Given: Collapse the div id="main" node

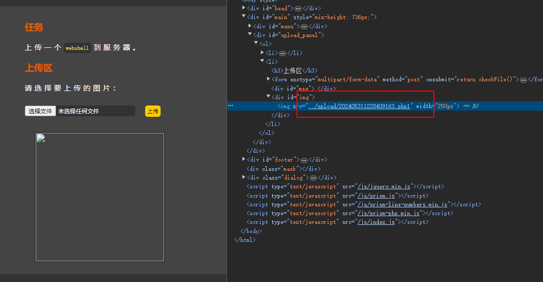Looking at the screenshot, I should point(244,16).
